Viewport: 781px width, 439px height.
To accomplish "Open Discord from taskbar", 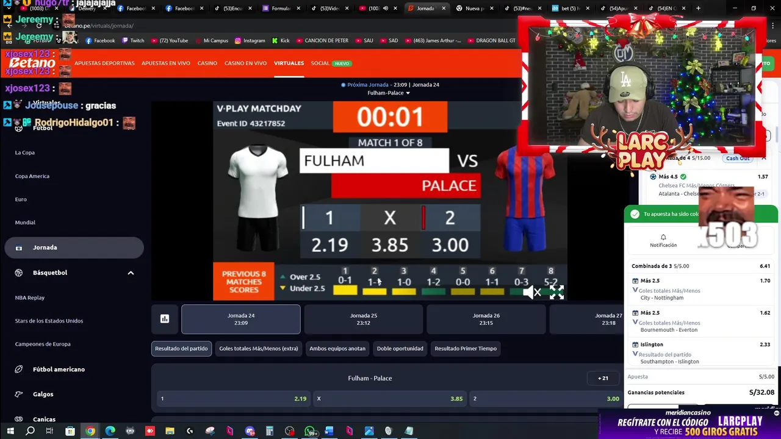I will [x=250, y=431].
